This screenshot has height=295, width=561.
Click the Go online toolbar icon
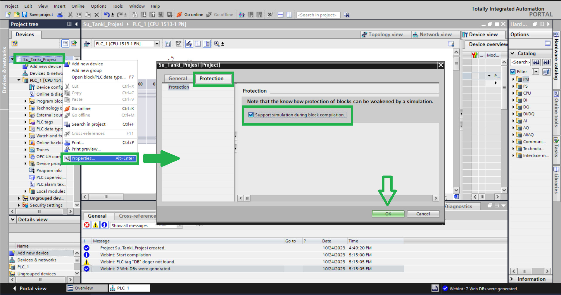(x=179, y=15)
